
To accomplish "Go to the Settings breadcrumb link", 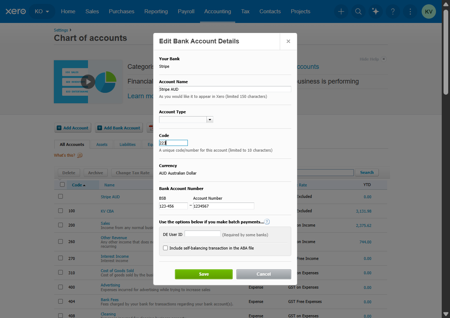I will tap(61, 30).
